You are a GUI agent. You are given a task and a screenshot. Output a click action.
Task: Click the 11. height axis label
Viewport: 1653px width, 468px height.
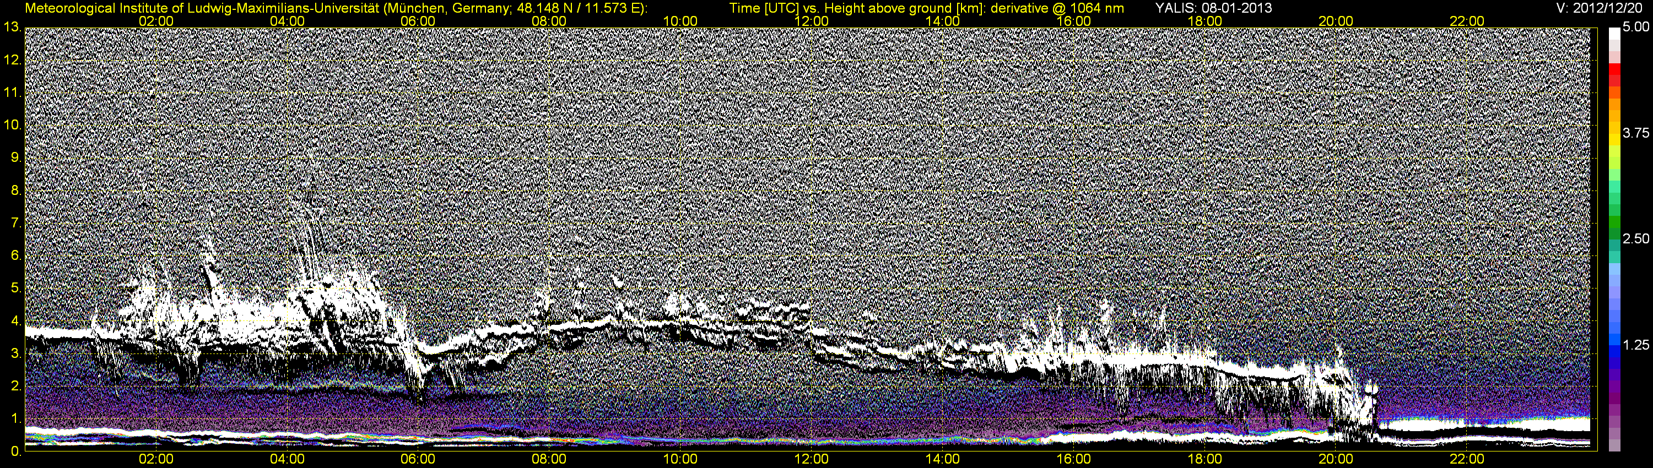[x=12, y=93]
